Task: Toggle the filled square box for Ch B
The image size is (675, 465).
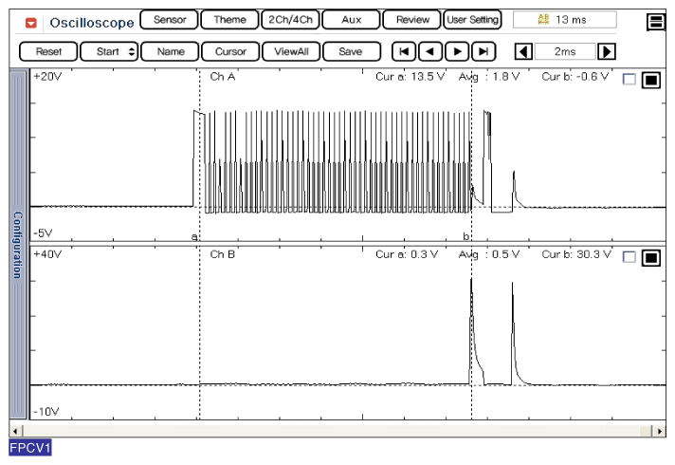Action: click(x=650, y=257)
